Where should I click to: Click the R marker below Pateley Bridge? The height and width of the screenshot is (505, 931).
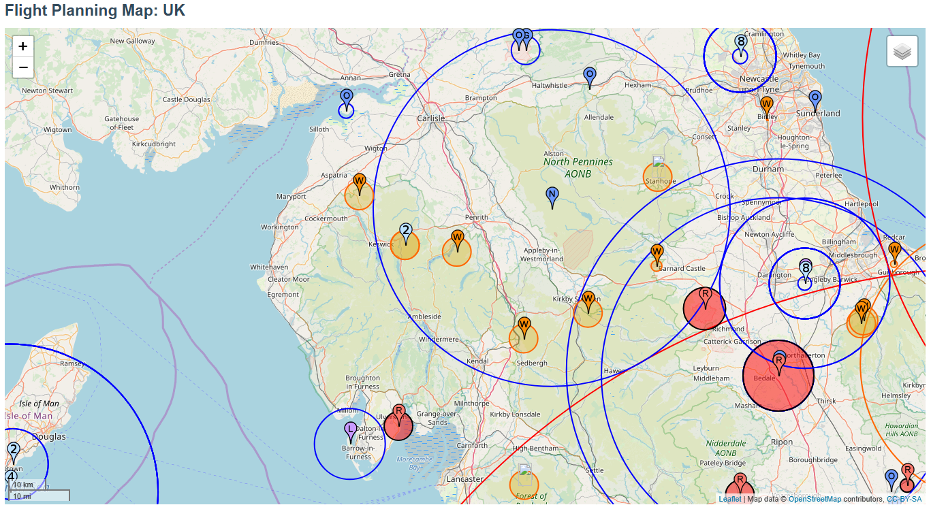click(740, 484)
